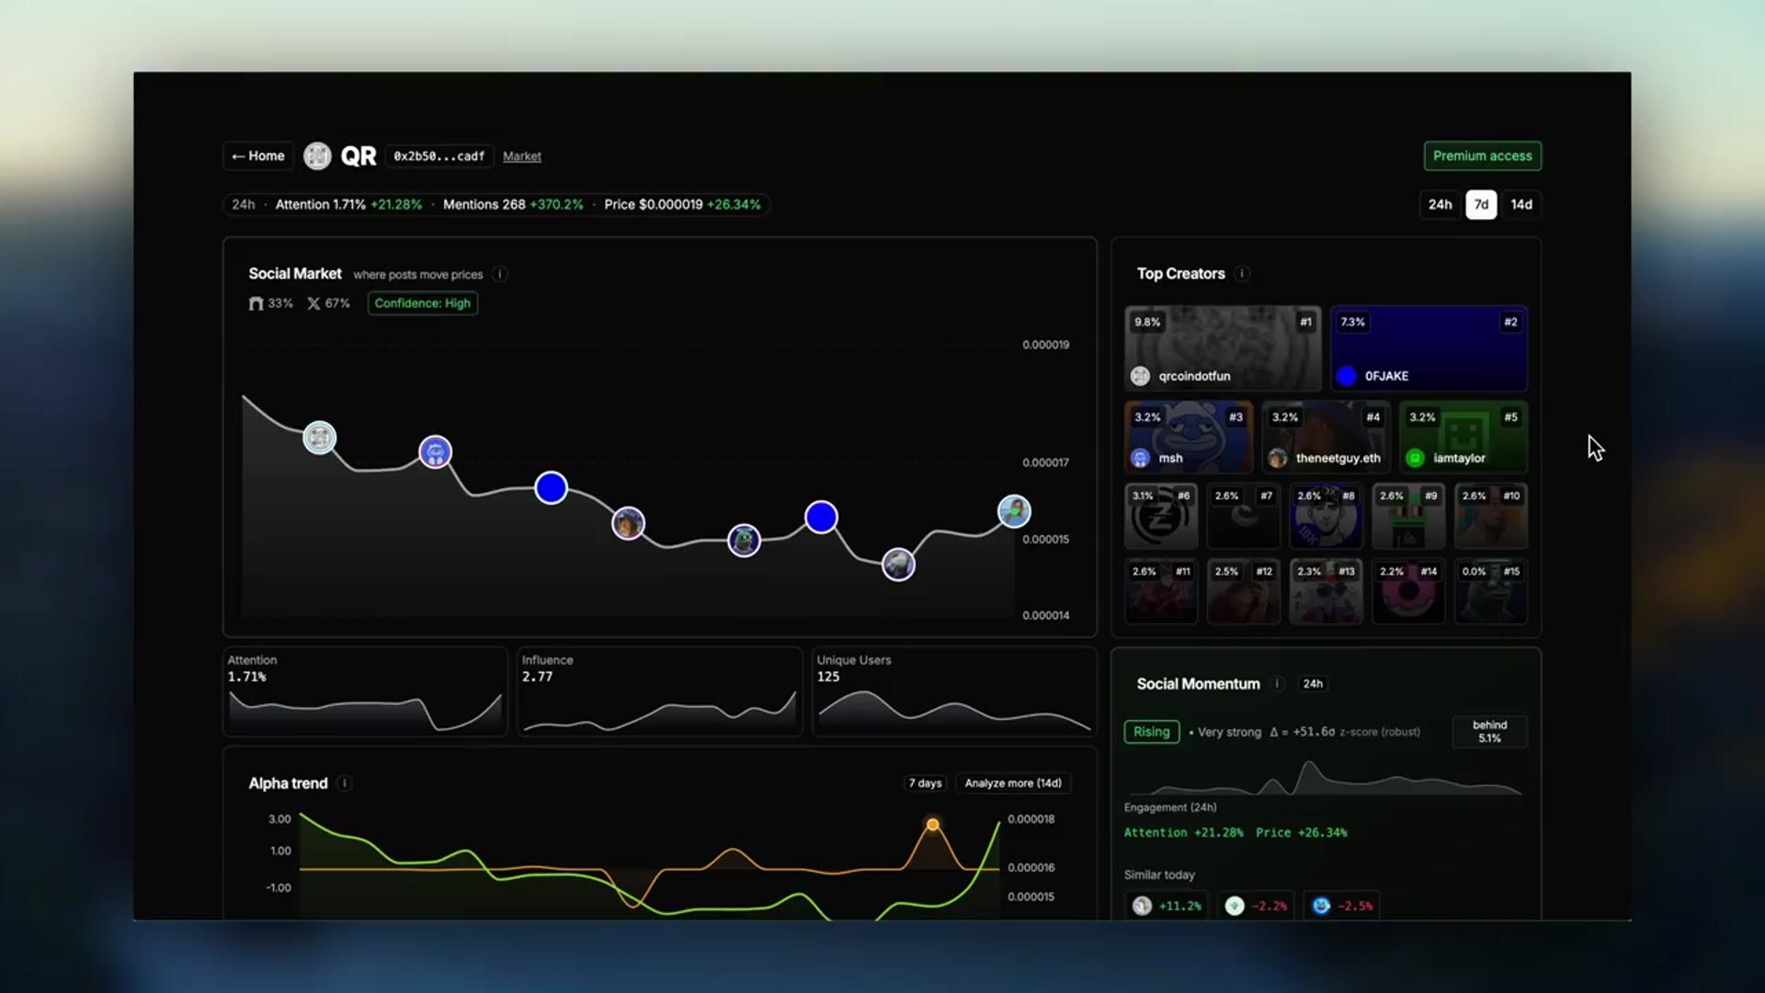Select the 7d time range
This screenshot has width=1765, height=993.
(1481, 204)
